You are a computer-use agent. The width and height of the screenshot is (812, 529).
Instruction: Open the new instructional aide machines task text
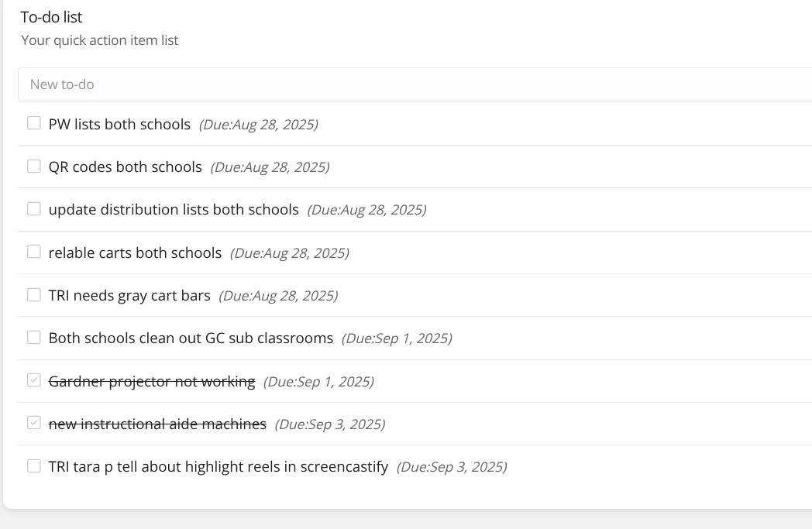(157, 424)
